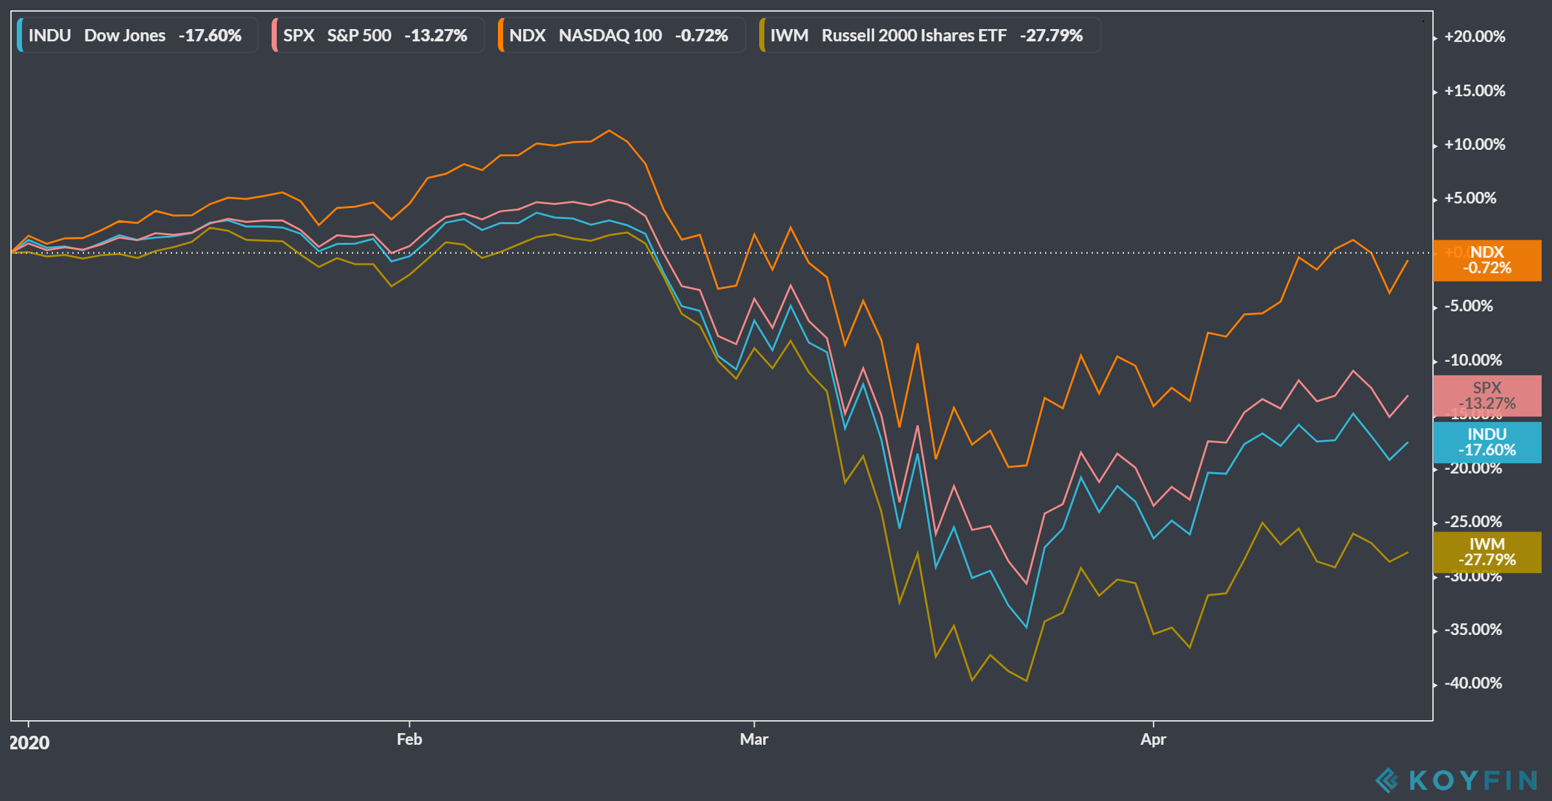Click the orange color bar beside NDX
The height and width of the screenshot is (801, 1552).
click(x=501, y=35)
